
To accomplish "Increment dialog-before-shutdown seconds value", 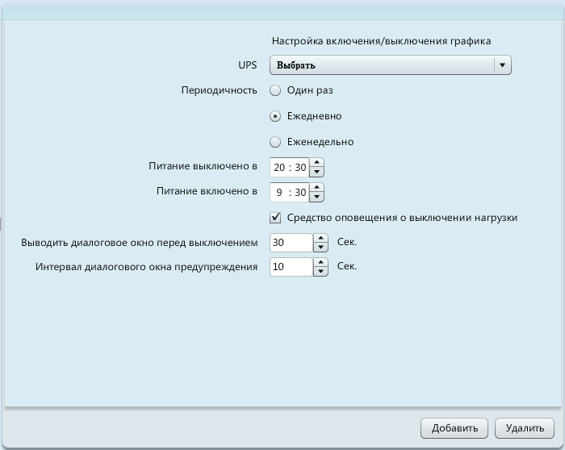I will point(320,238).
